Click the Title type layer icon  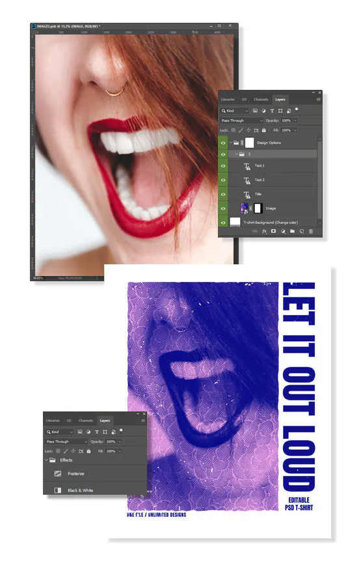tap(247, 194)
